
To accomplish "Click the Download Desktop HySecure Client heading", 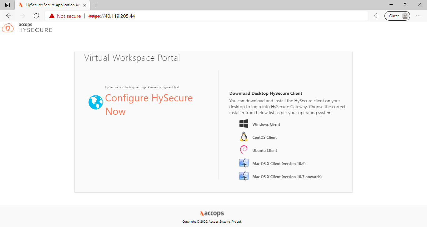I will click(266, 93).
